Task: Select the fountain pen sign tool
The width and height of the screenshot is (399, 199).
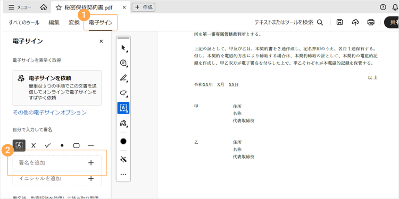Action: pyautogui.click(x=123, y=123)
